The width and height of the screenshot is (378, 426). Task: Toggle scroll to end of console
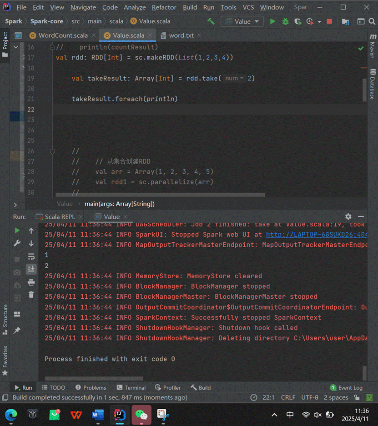coord(31,269)
